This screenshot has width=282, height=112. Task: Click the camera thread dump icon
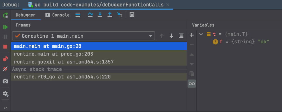tap(5, 81)
